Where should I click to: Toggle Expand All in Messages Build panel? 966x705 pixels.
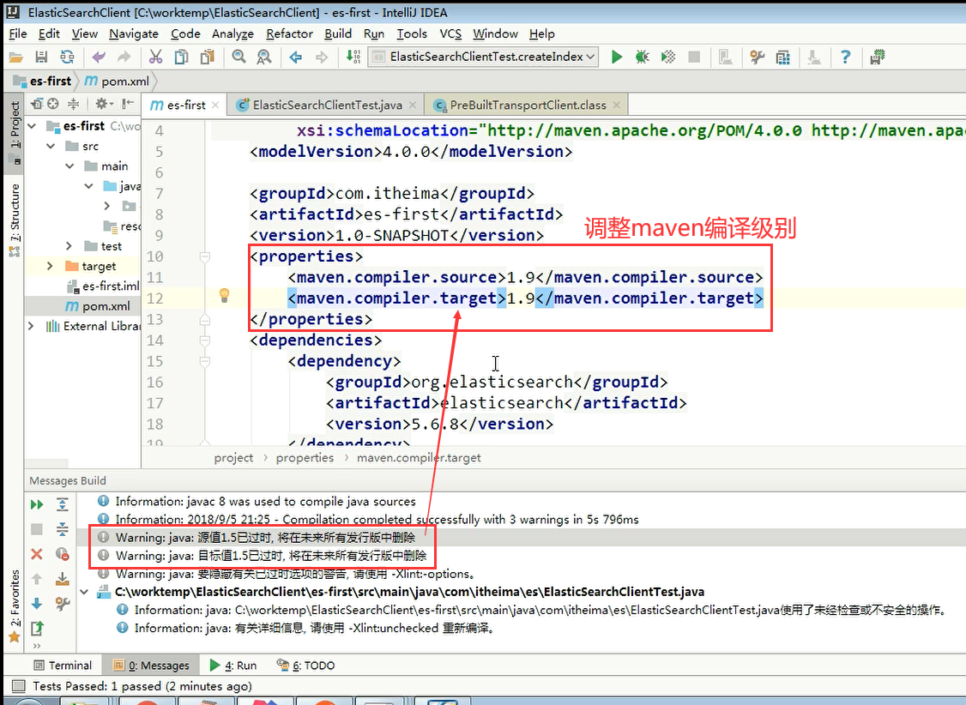click(x=62, y=504)
